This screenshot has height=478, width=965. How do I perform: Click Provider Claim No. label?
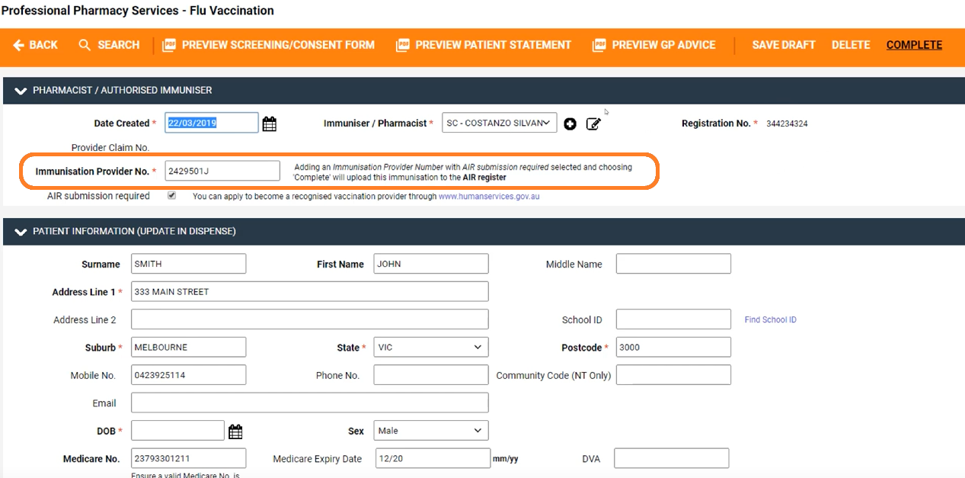(x=110, y=148)
